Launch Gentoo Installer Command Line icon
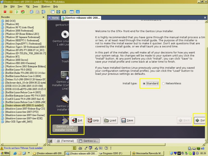208x156 pixels. tap(65, 75)
